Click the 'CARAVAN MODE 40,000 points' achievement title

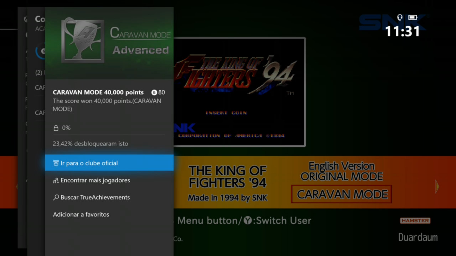point(98,92)
